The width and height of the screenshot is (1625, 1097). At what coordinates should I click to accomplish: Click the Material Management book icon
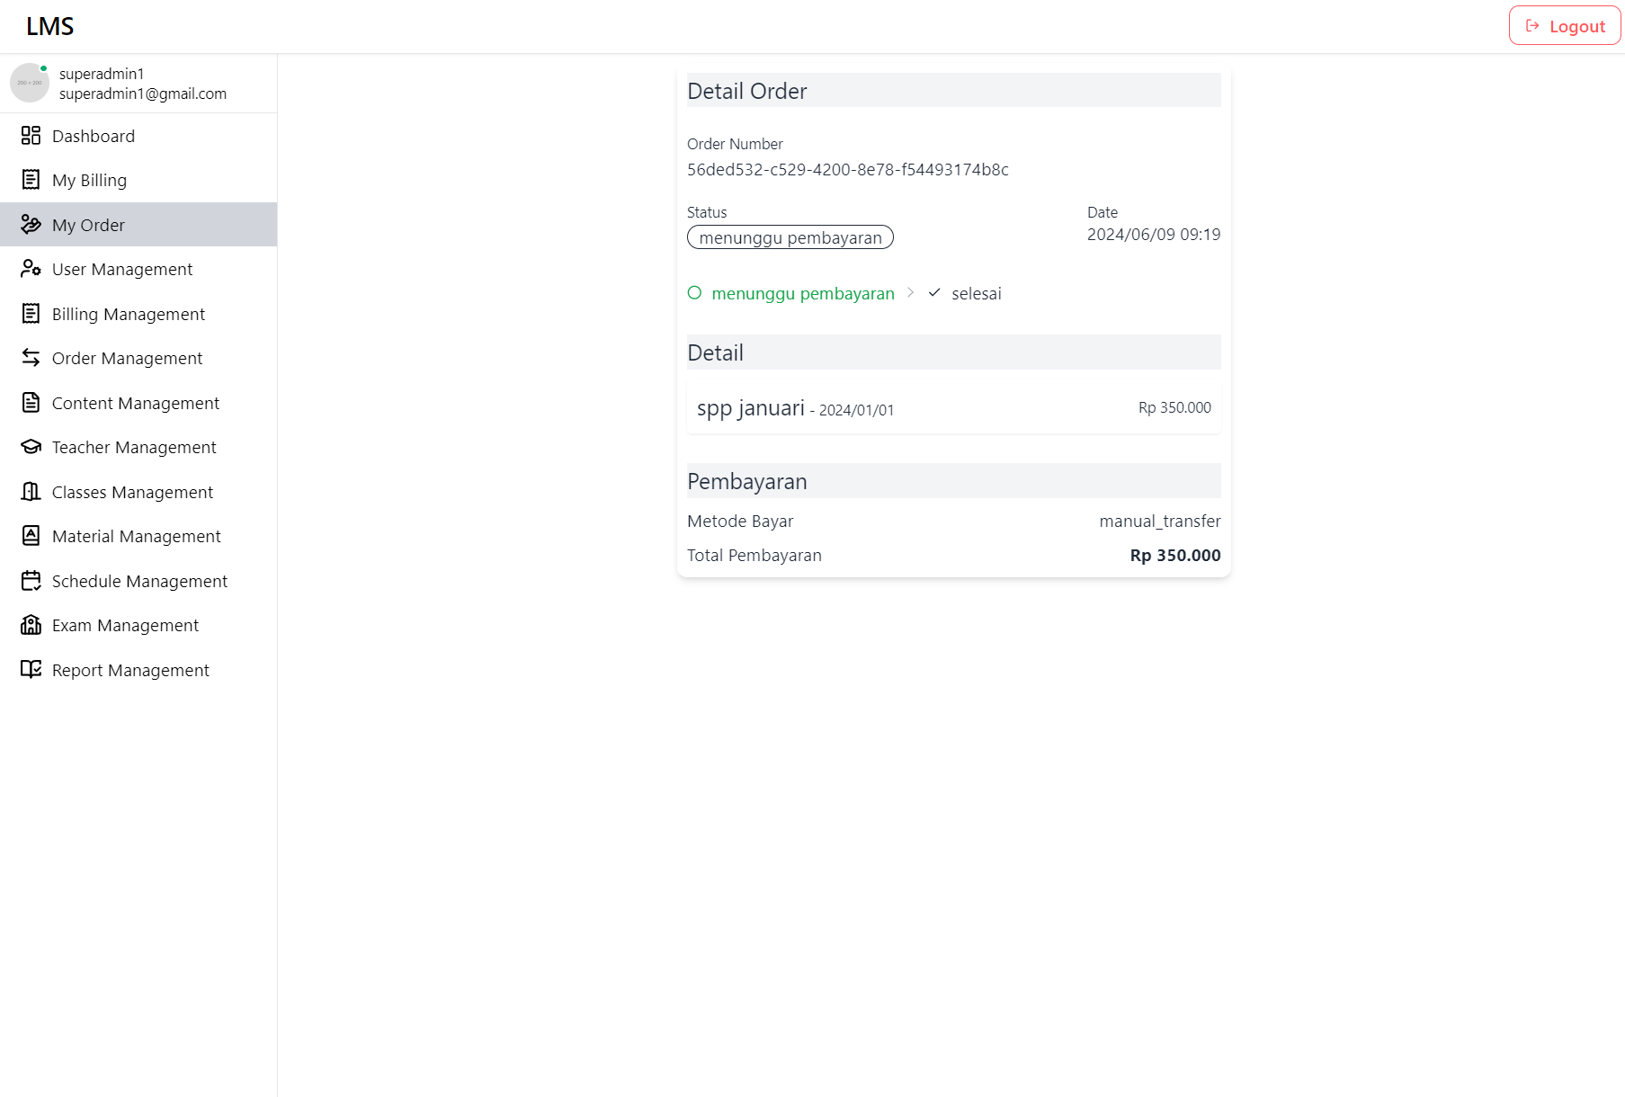pos(31,536)
